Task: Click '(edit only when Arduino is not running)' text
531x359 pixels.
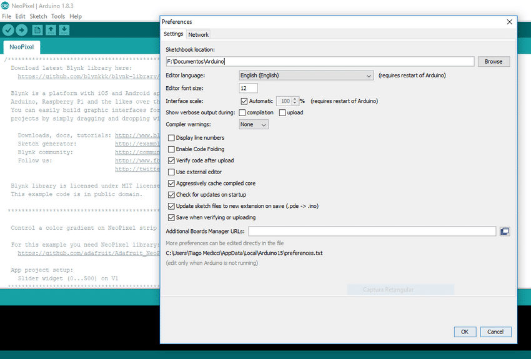Action: point(212,263)
